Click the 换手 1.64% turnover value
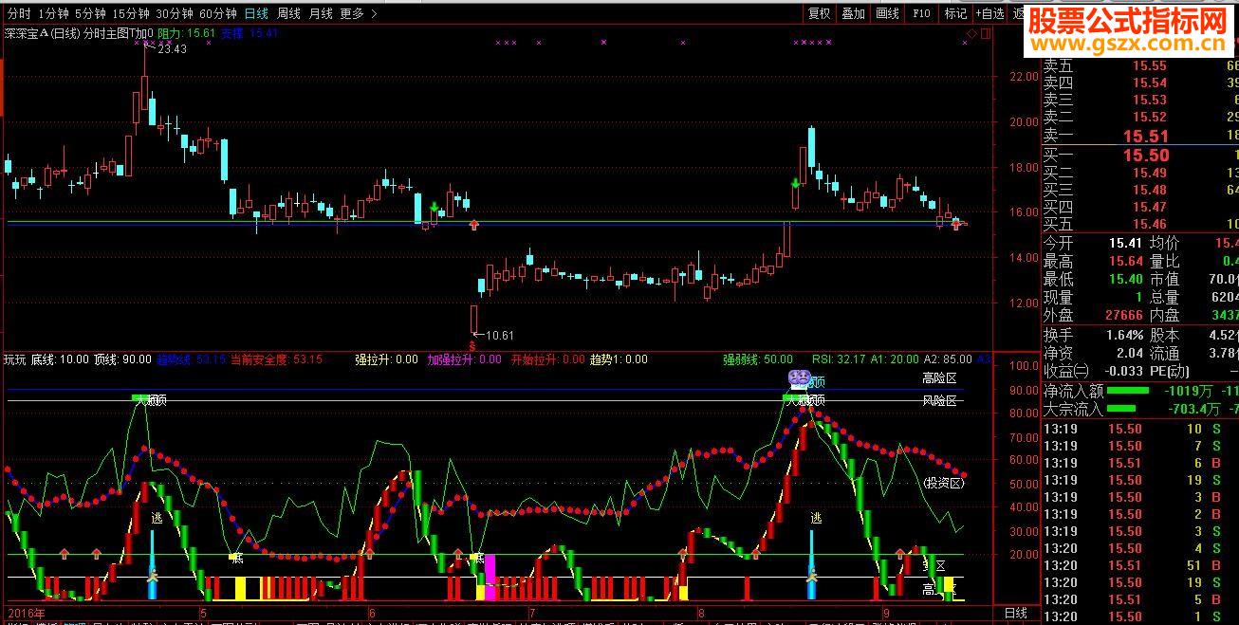The width and height of the screenshot is (1239, 625). (x=1124, y=335)
